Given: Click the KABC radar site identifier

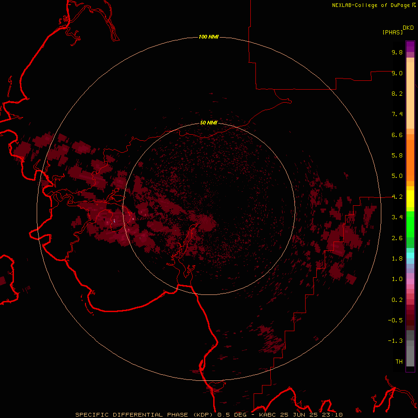Looking at the screenshot, I should [268, 415].
